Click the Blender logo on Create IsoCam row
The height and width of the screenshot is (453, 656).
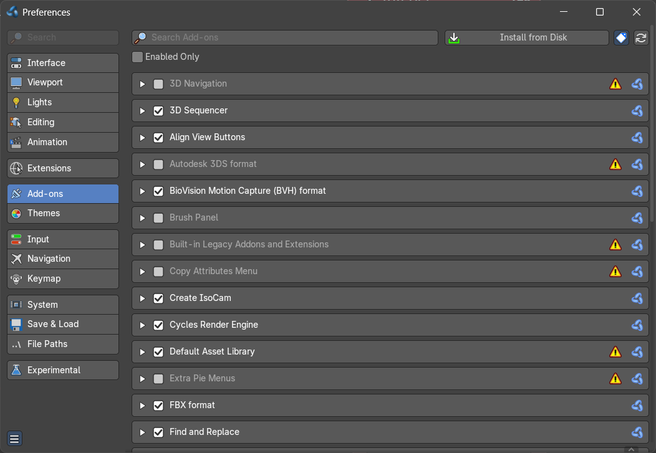tap(637, 298)
